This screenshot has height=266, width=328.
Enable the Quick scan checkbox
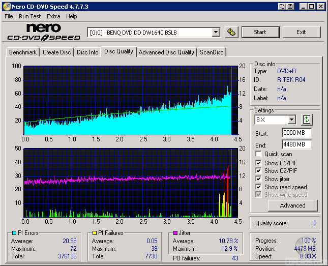[259, 154]
